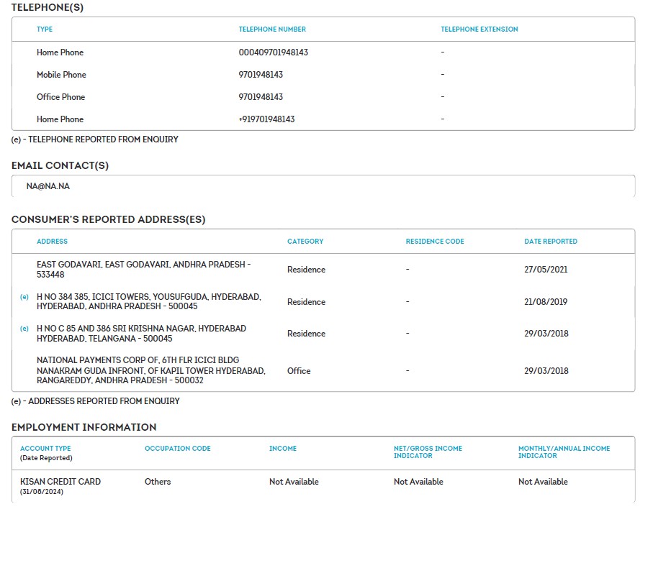This screenshot has width=653, height=581.
Task: Click the TELEPHONE NUMBER column header
Action: 272,29
